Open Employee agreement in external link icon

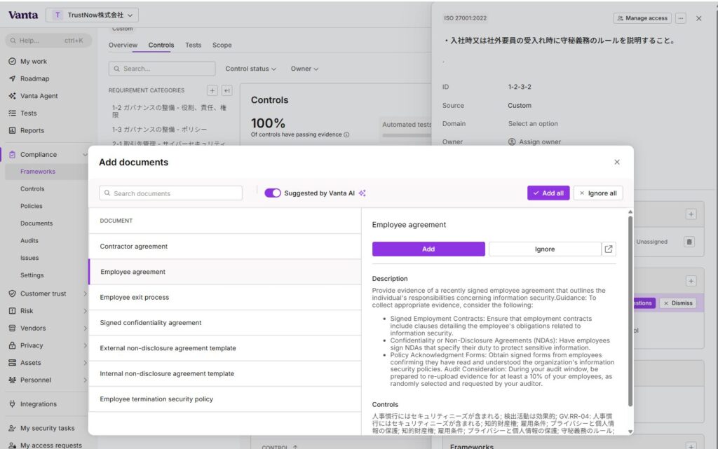click(609, 249)
